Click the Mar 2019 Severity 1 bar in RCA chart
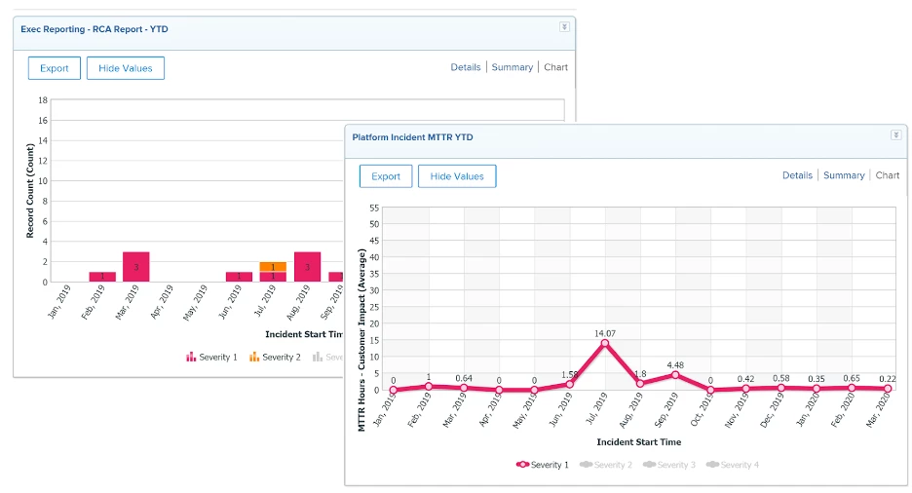 (136, 267)
